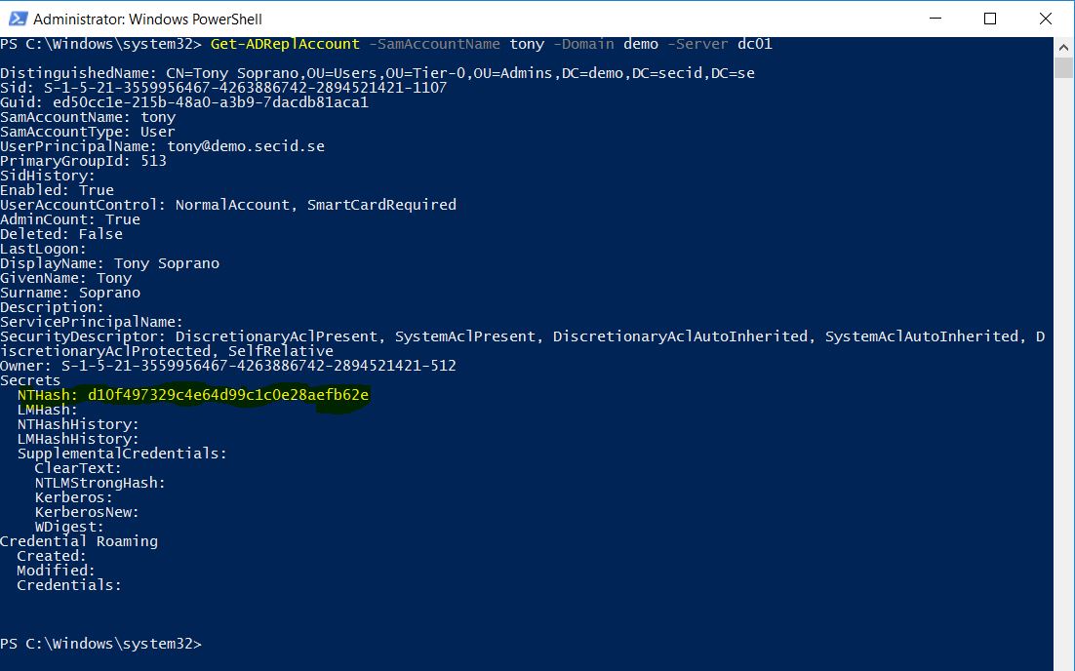The image size is (1075, 671).
Task: Click the bottom PS C:\Windows\system32> prompt
Action: pos(100,644)
